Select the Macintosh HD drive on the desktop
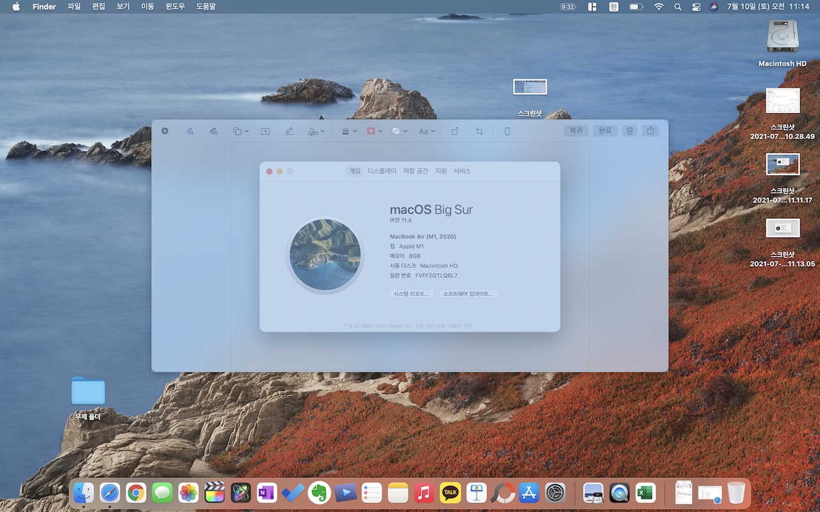Viewport: 820px width, 512px height. (x=782, y=43)
